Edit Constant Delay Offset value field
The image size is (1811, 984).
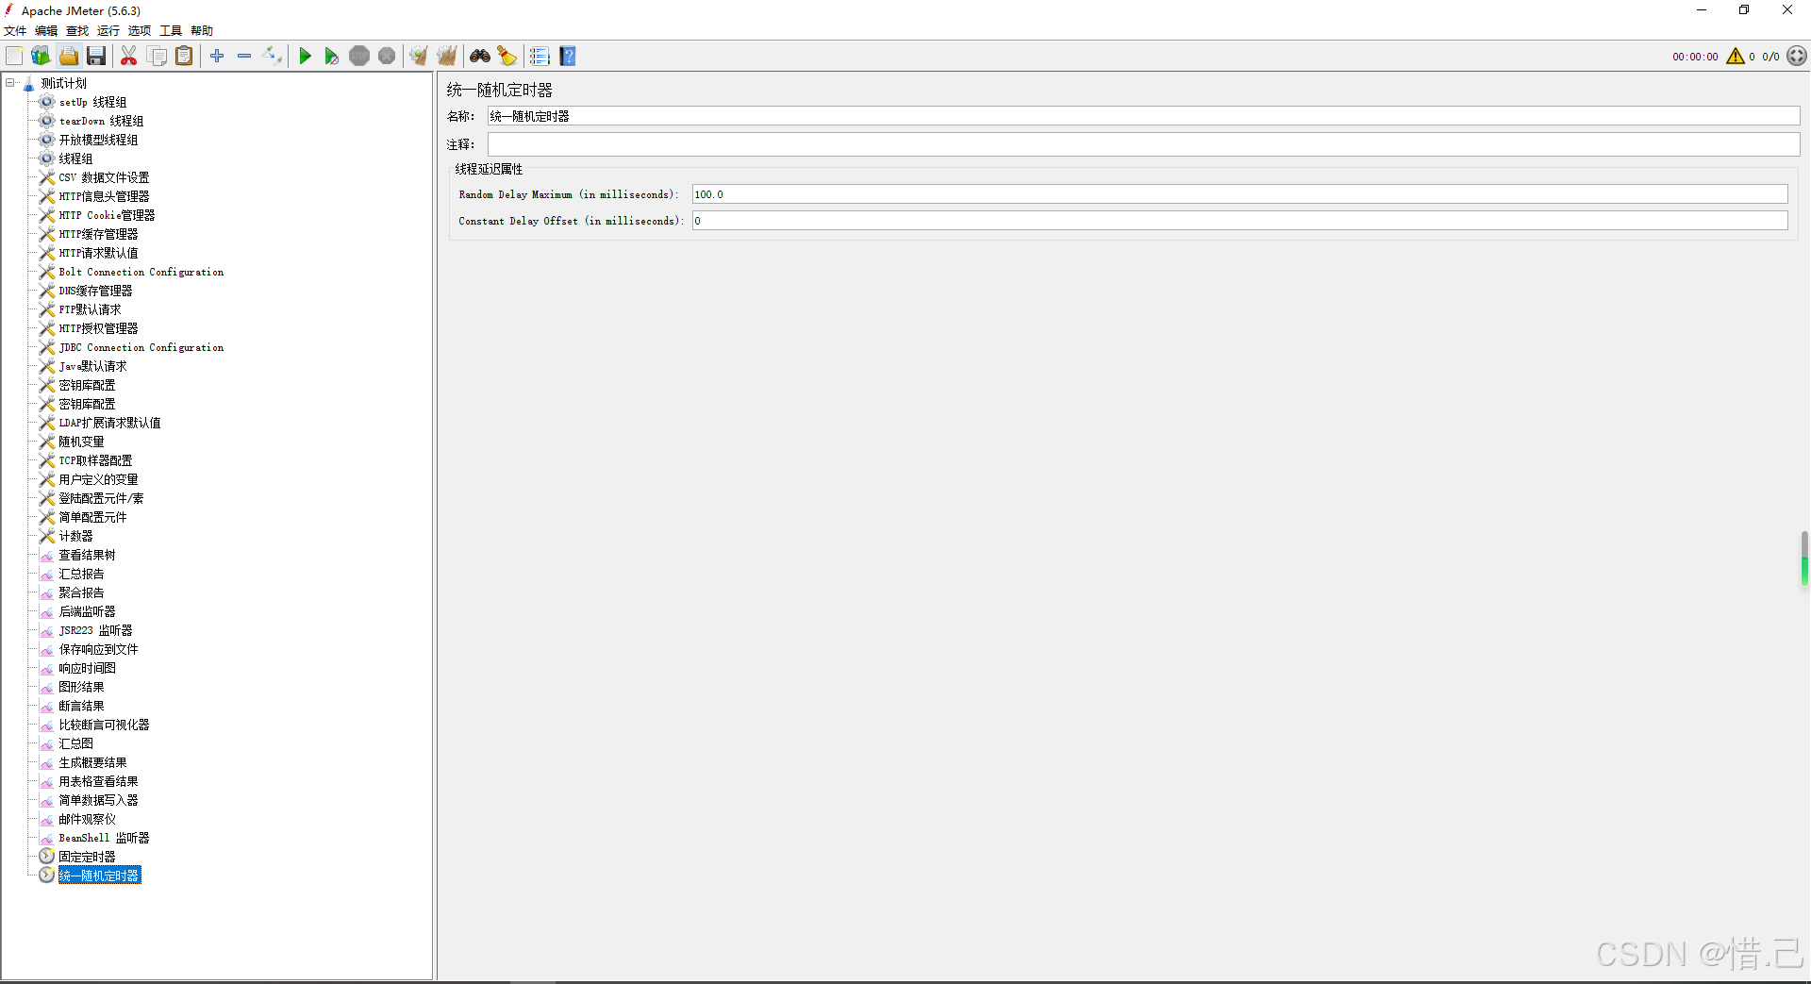click(x=1239, y=221)
